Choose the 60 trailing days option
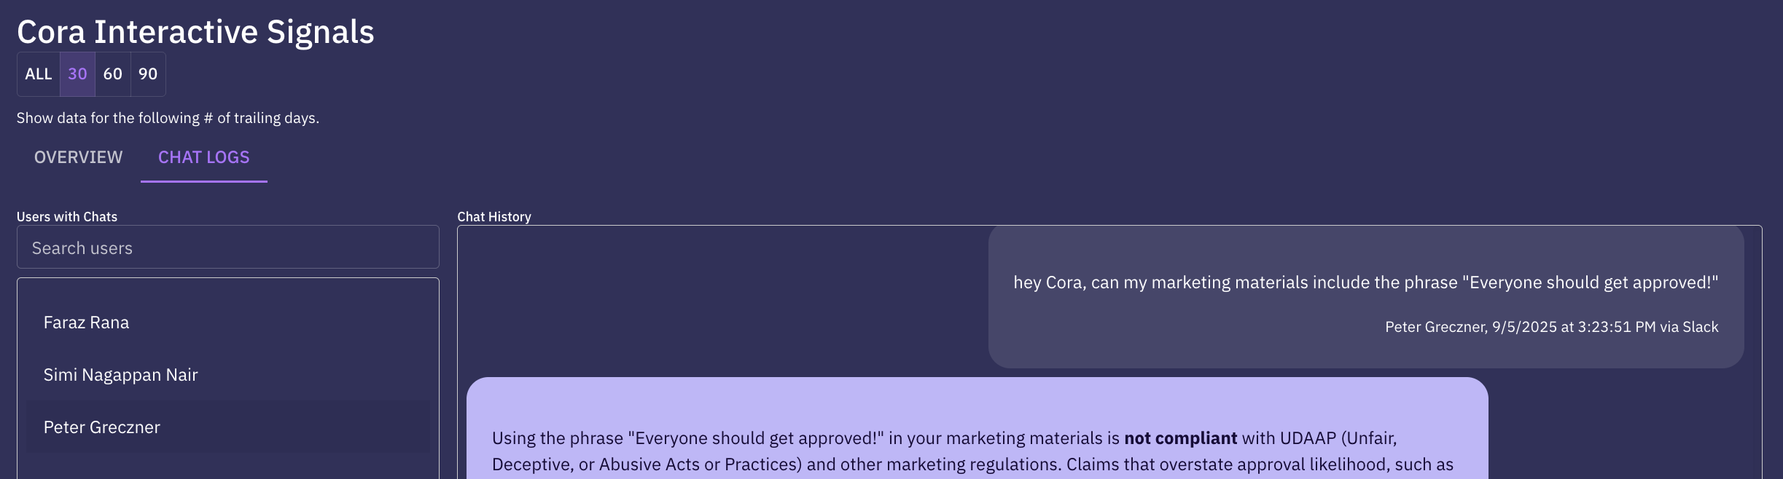 coord(113,74)
